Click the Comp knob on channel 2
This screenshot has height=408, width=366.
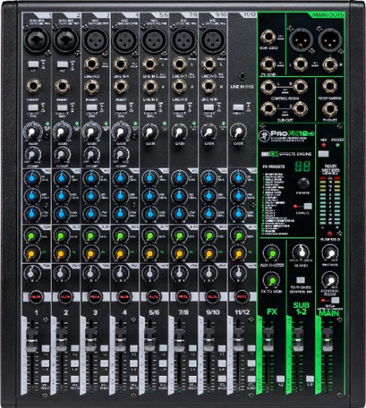(x=62, y=155)
